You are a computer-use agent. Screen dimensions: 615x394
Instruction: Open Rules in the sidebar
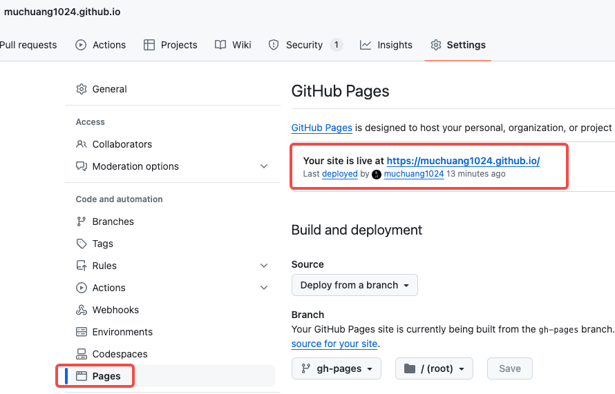pyautogui.click(x=173, y=266)
